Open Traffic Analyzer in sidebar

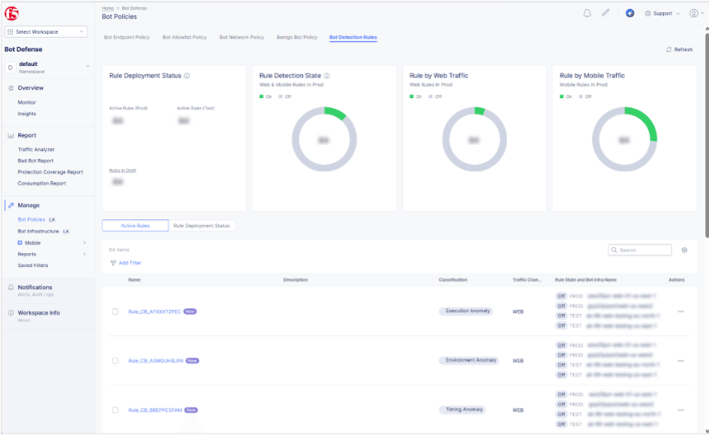tap(36, 150)
